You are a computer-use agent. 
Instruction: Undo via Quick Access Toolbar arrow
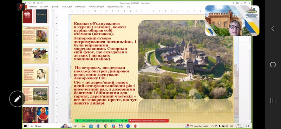click(x=28, y=3)
